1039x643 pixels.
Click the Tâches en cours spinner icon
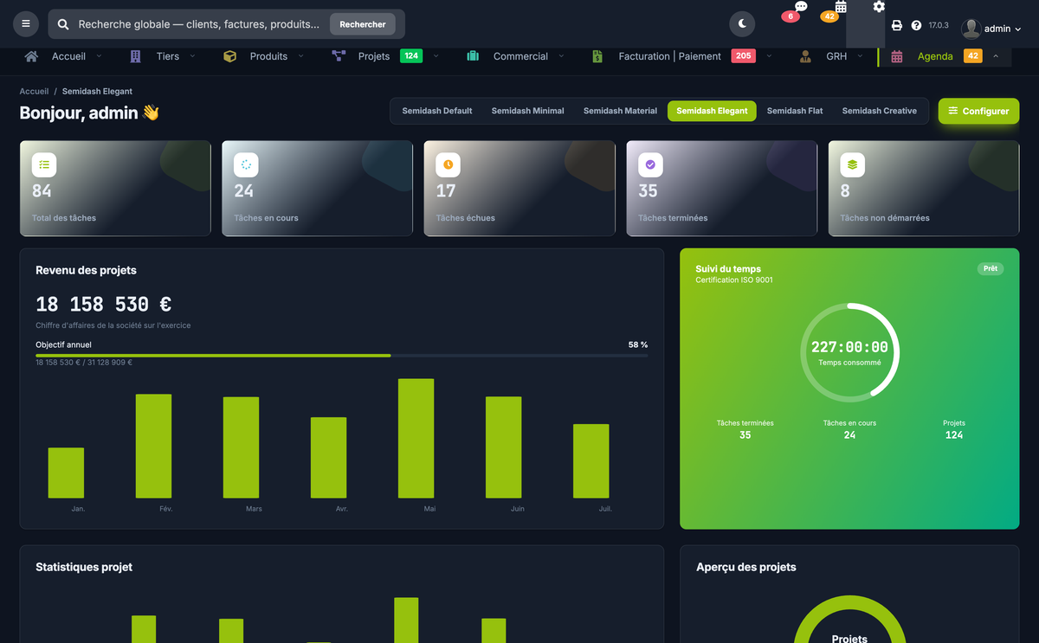point(246,164)
